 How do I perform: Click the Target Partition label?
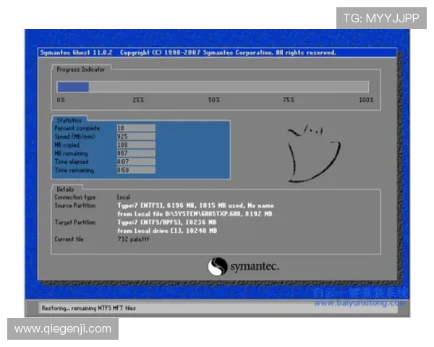[x=75, y=222]
